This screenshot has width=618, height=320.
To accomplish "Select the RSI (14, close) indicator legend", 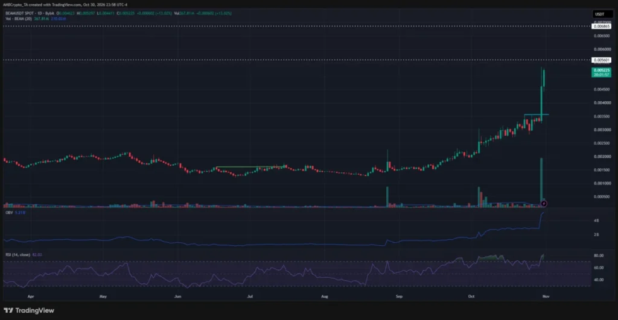I will point(18,255).
